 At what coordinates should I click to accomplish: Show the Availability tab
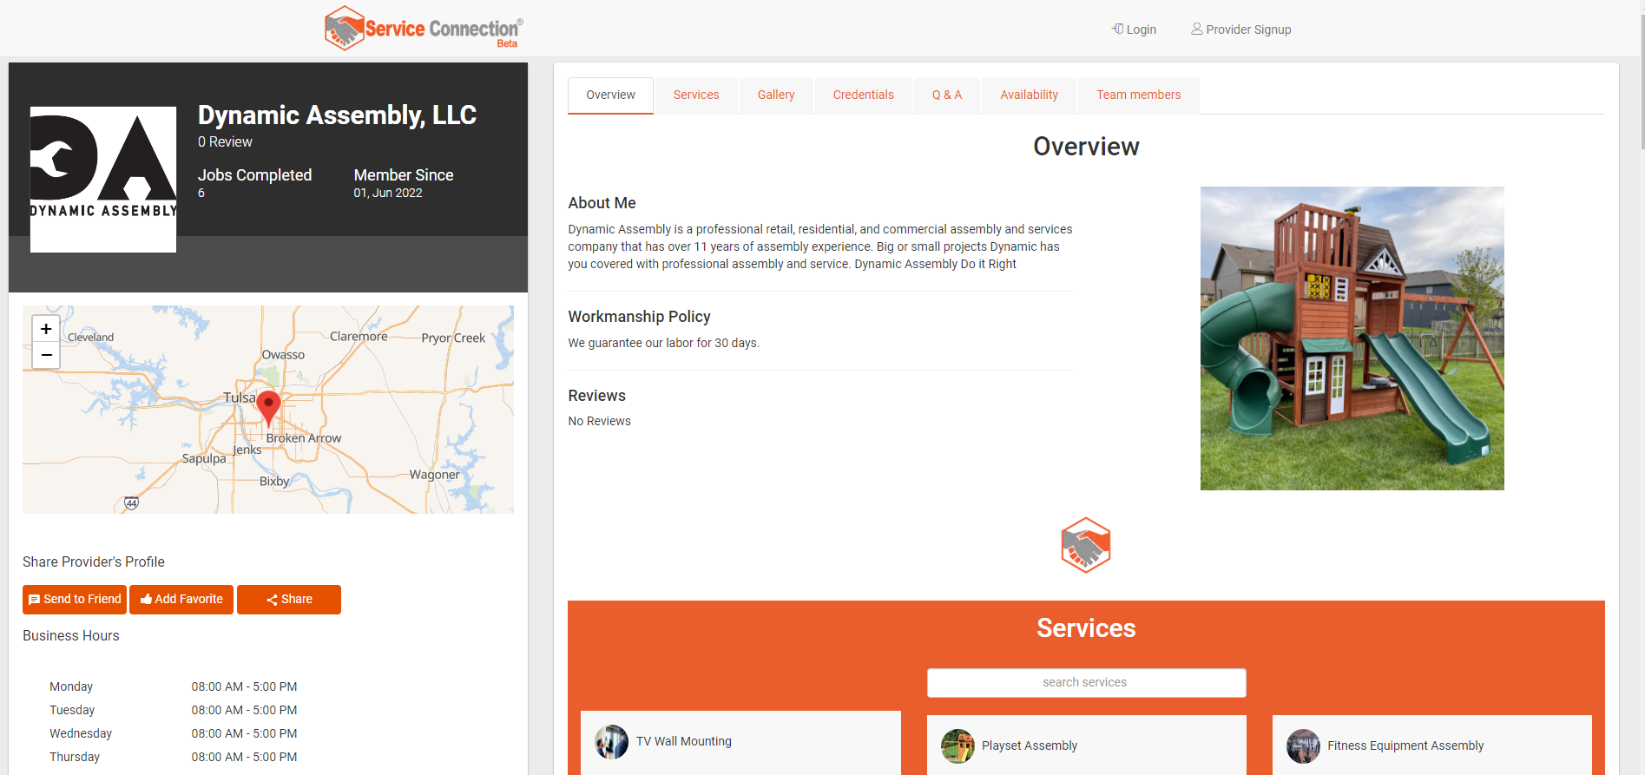click(1029, 95)
